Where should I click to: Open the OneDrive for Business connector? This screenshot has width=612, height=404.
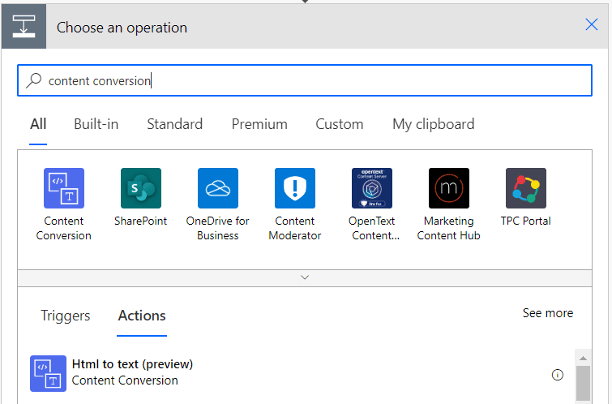click(218, 188)
